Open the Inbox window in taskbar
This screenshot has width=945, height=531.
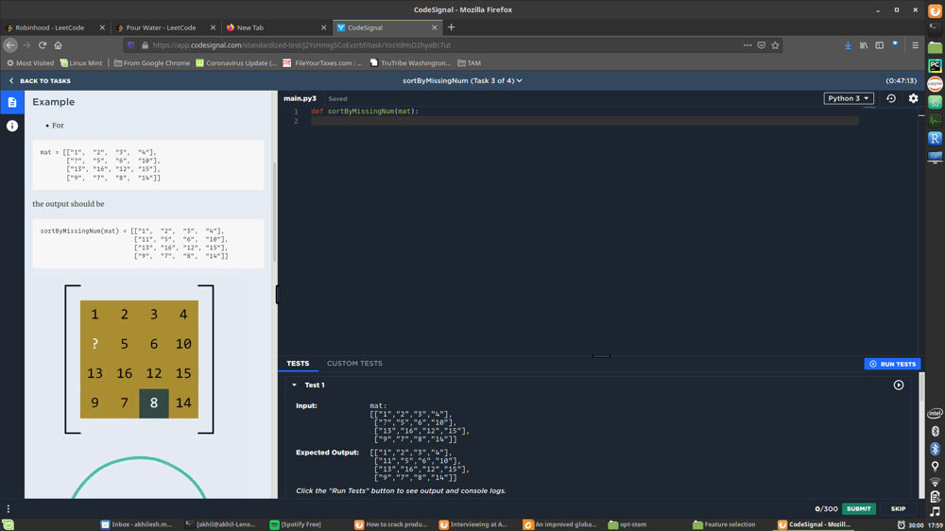(x=137, y=524)
